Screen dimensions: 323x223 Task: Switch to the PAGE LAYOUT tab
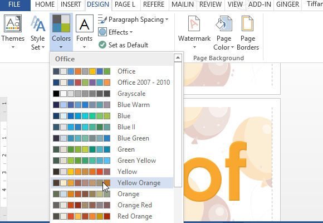[125, 4]
